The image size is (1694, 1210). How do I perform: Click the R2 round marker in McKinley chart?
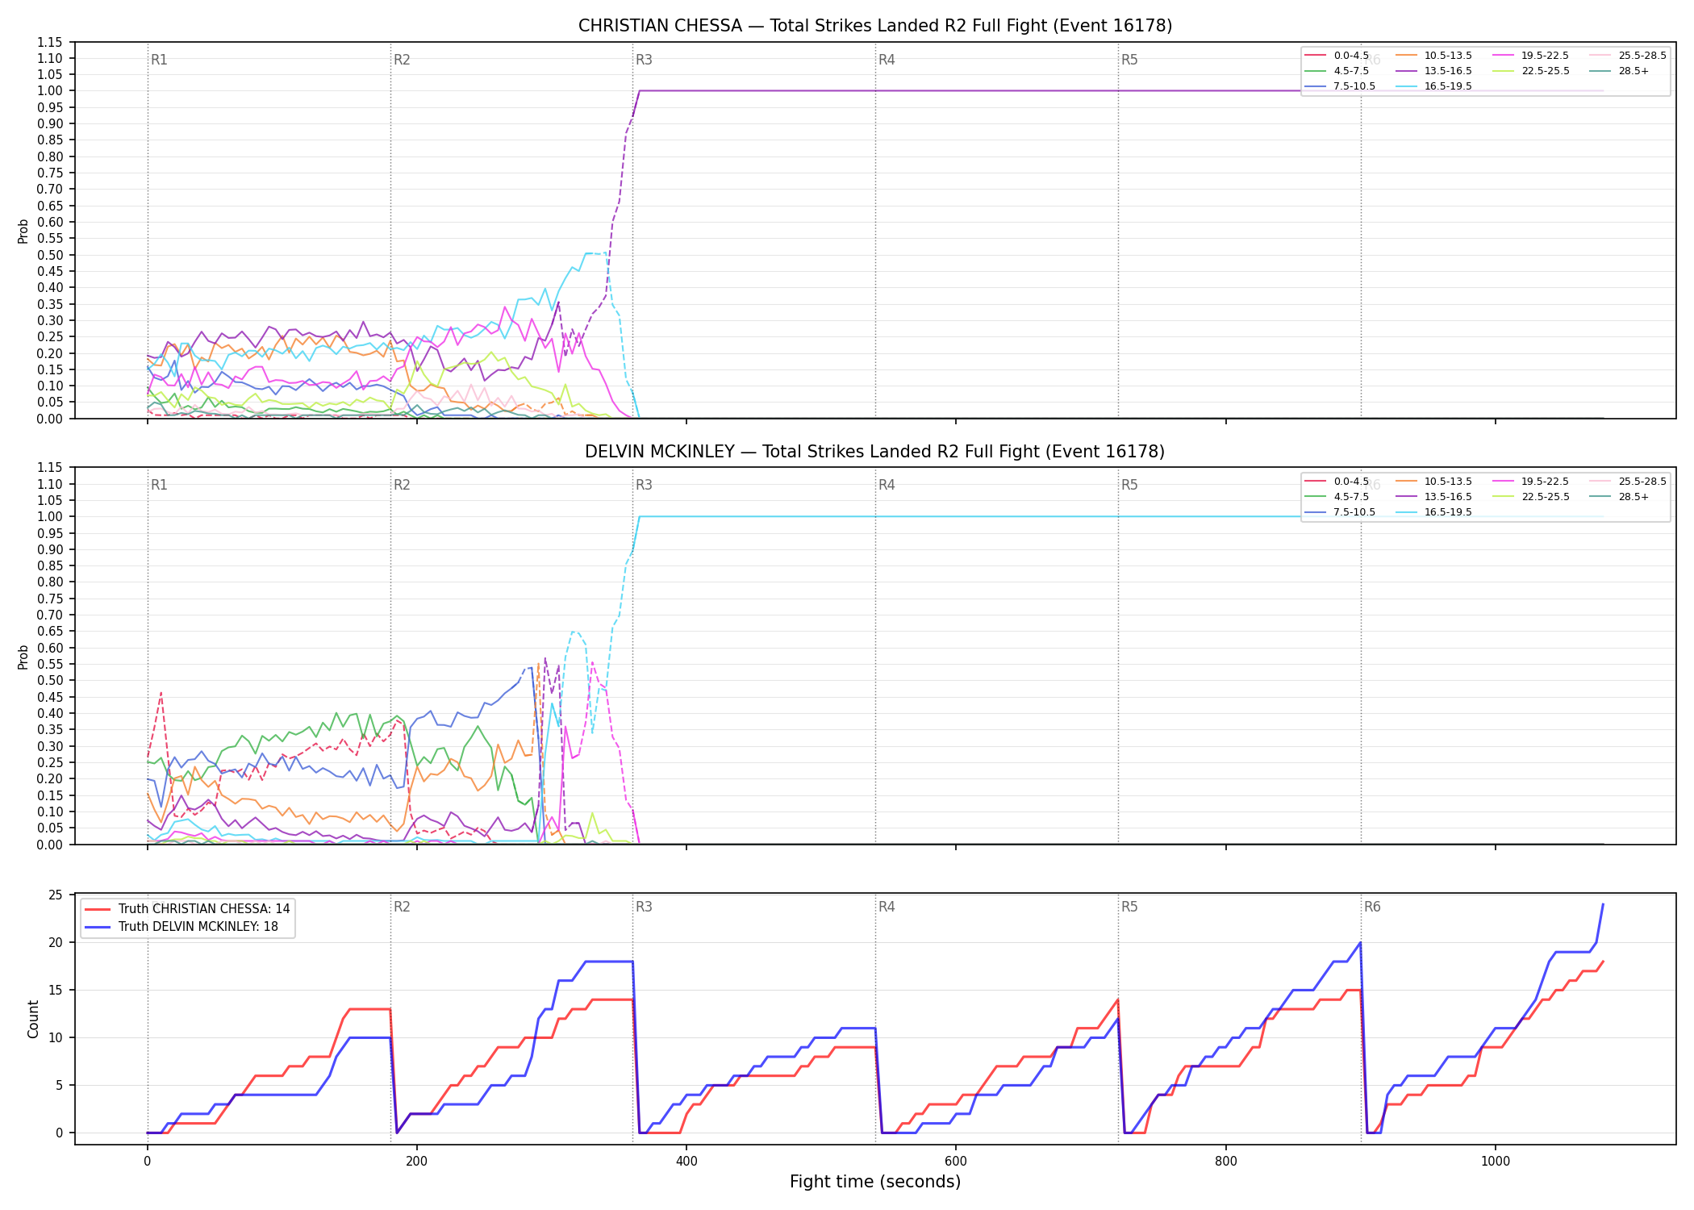click(x=402, y=485)
